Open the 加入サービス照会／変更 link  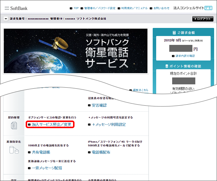coord(52,125)
